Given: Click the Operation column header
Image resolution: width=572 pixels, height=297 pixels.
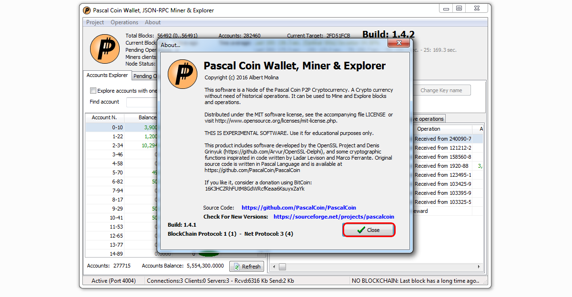Looking at the screenshot, I should point(429,129).
